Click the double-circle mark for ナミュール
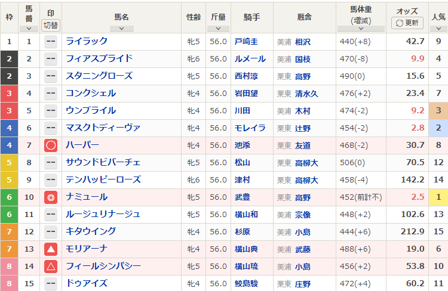The height and width of the screenshot is (291, 448). click(x=51, y=197)
